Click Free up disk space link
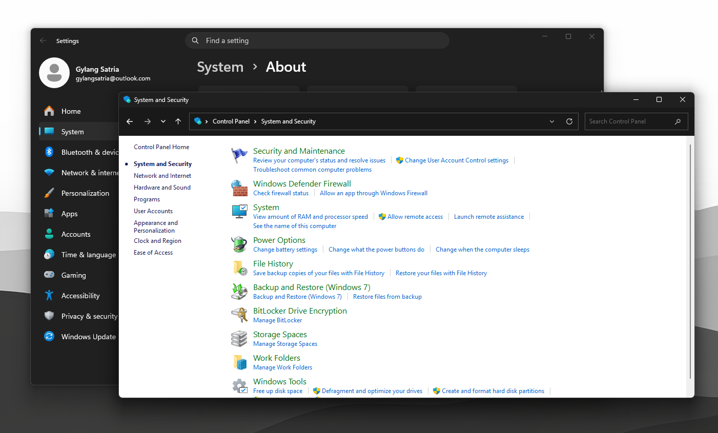Screen dimensions: 718x433 [278, 391]
